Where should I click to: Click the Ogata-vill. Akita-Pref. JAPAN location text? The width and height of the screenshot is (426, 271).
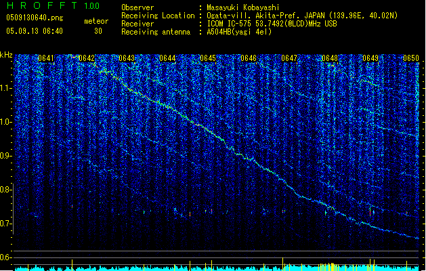coord(302,16)
